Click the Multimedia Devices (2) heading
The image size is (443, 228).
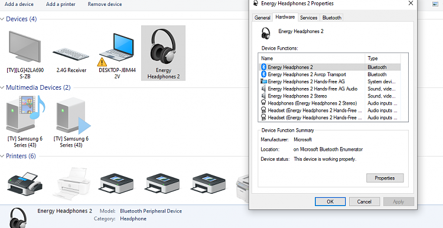[38, 87]
